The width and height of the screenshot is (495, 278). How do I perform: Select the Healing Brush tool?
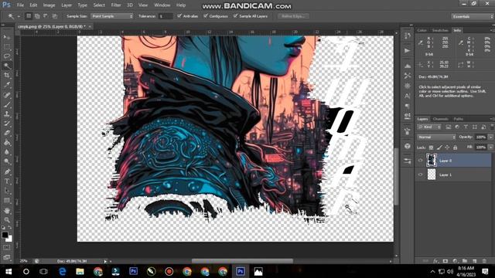7,94
